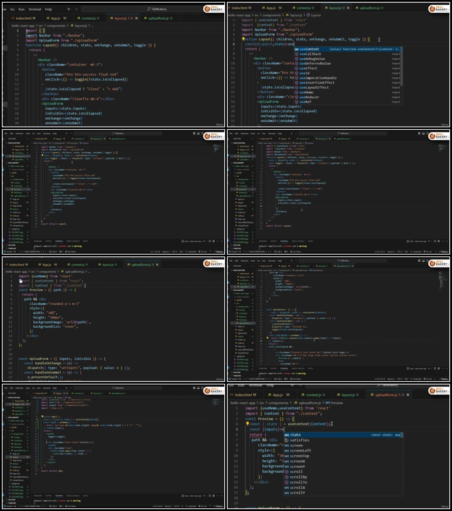Expand node_modules folder in App.js full-window frame
Image resolution: width=452 pixels, height=511 pixels.
[x=17, y=424]
